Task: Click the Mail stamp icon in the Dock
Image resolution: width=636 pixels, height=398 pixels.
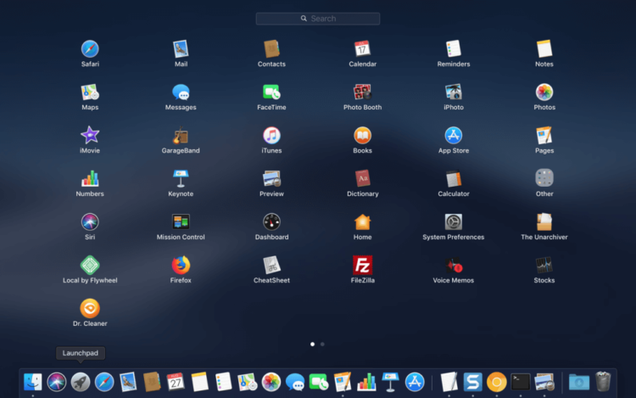Action: click(x=128, y=382)
